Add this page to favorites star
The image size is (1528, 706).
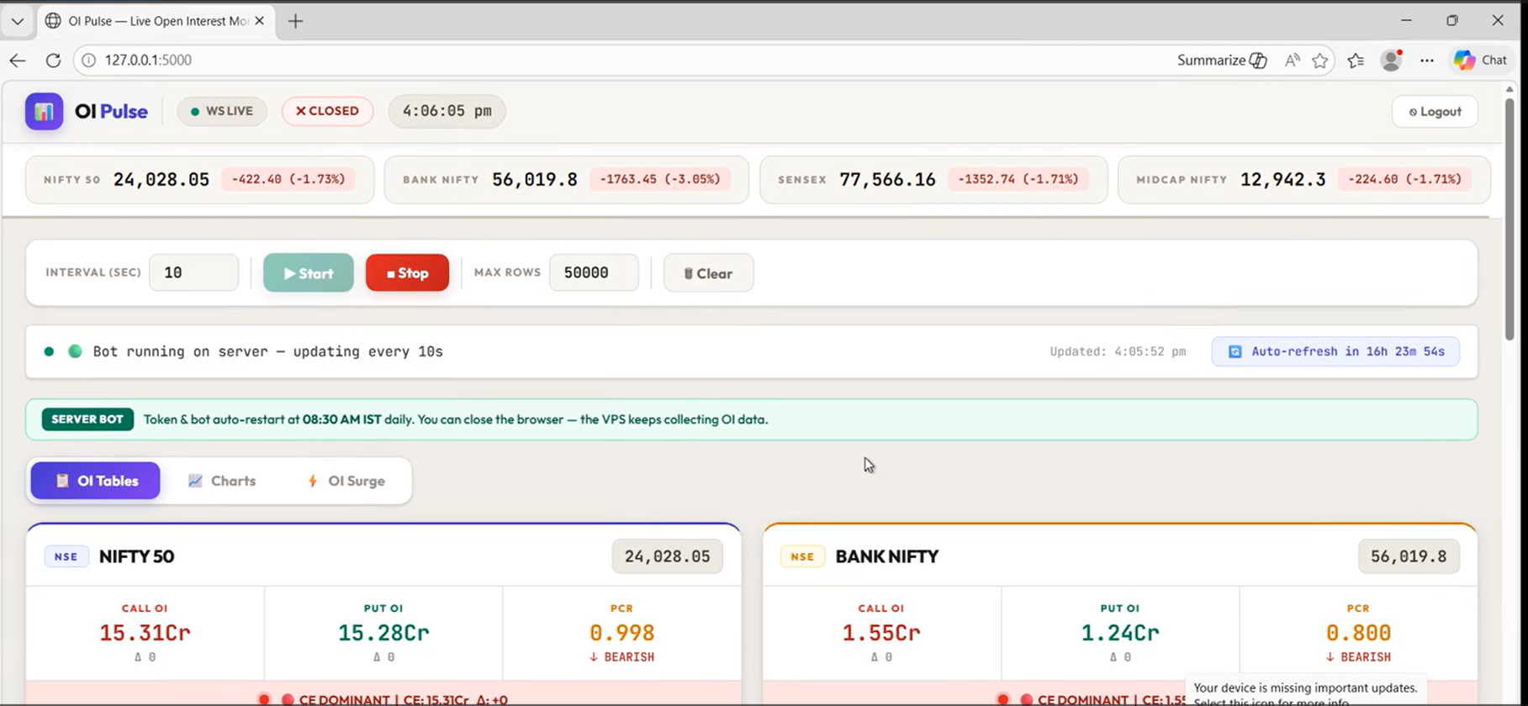click(x=1319, y=61)
